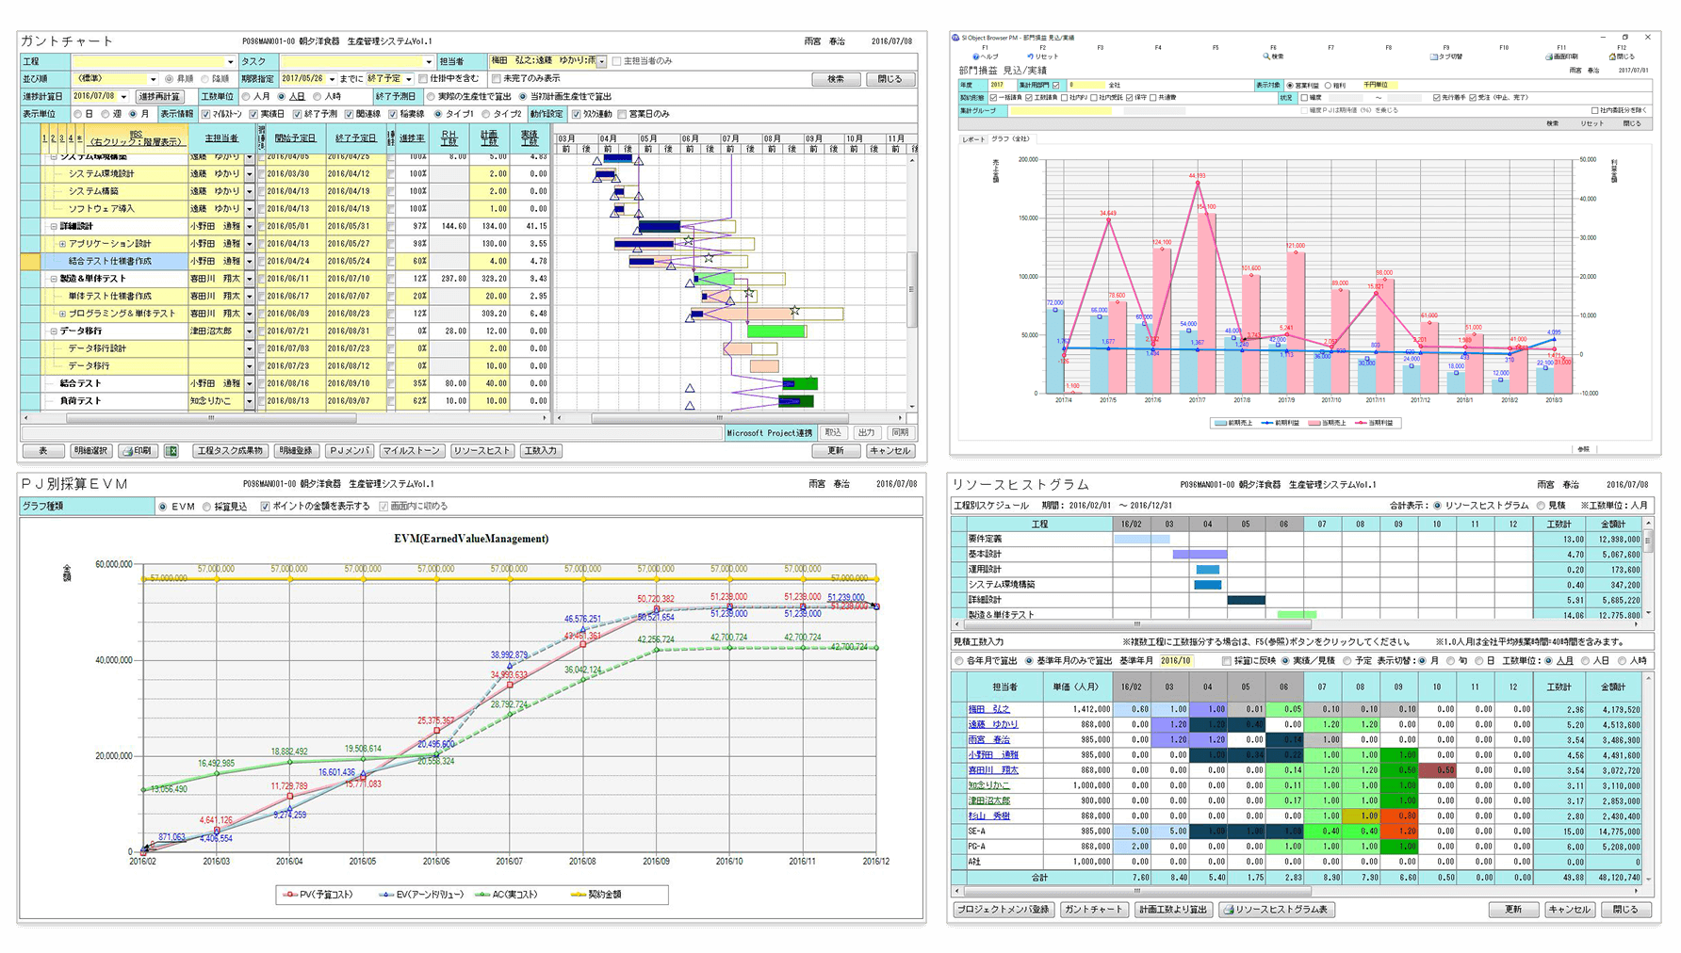
Task: Open the 工程 dropdown in Gantt filter
Action: tap(230, 62)
